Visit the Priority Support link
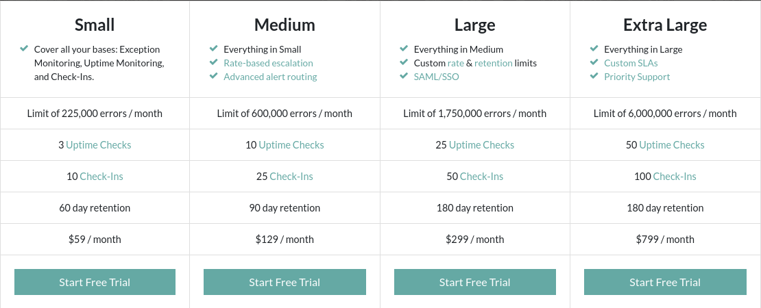The image size is (761, 308). (637, 77)
